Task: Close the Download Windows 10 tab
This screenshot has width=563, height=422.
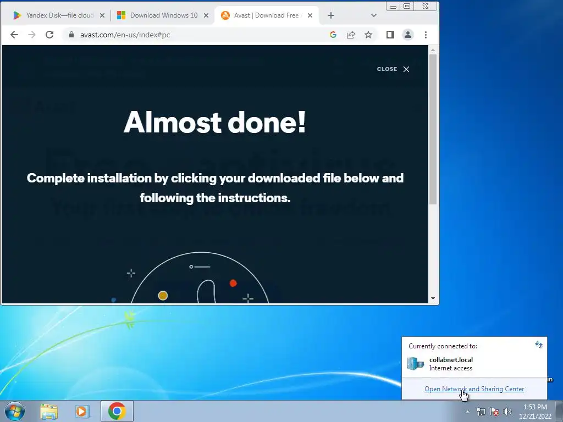Action: (x=206, y=15)
